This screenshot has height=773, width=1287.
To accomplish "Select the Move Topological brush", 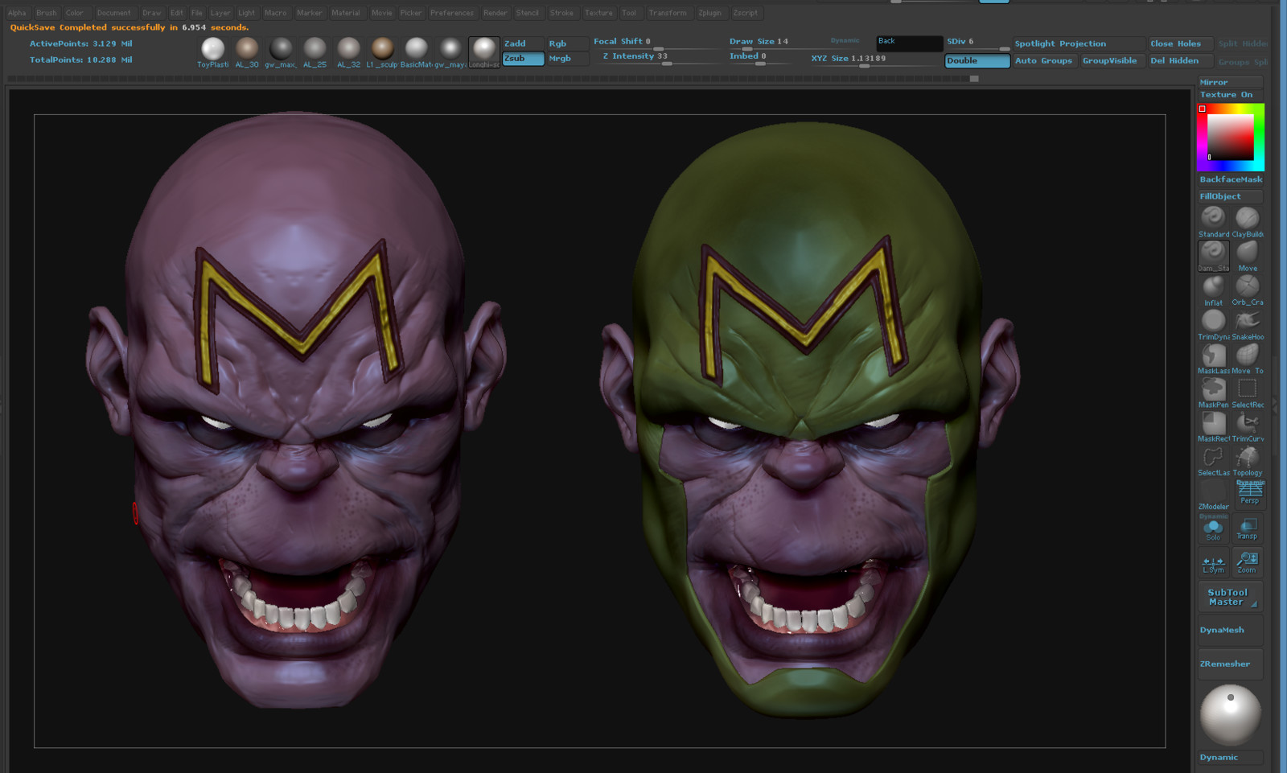I will [x=1248, y=358].
